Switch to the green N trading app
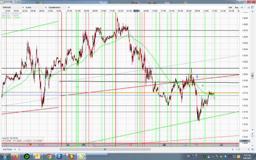 pyautogui.click(x=81, y=157)
